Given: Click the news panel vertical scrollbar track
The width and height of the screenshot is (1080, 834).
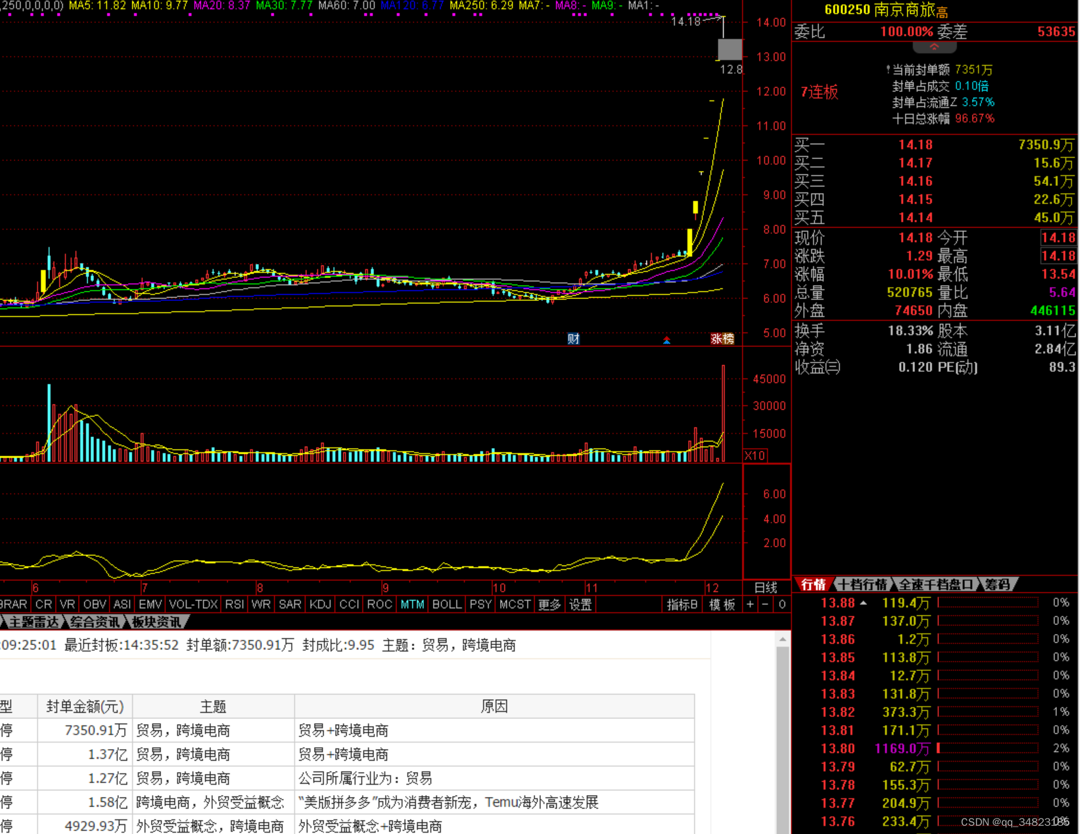Looking at the screenshot, I should [783, 741].
